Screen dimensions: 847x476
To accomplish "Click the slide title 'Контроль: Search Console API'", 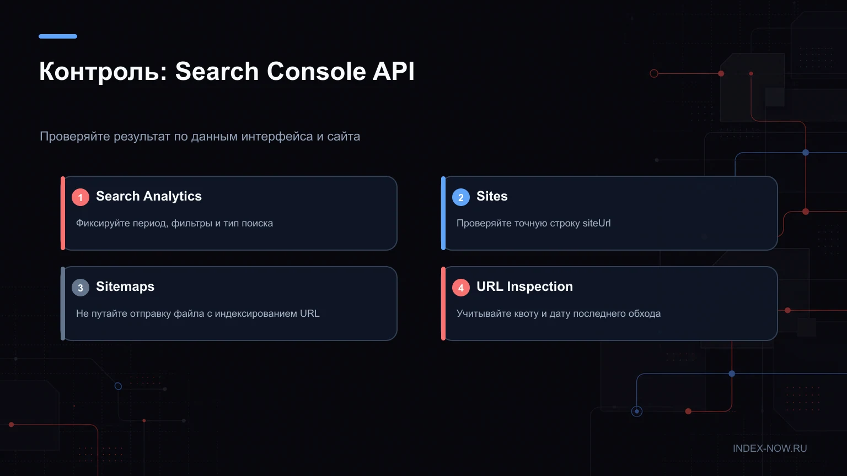I will tap(227, 72).
